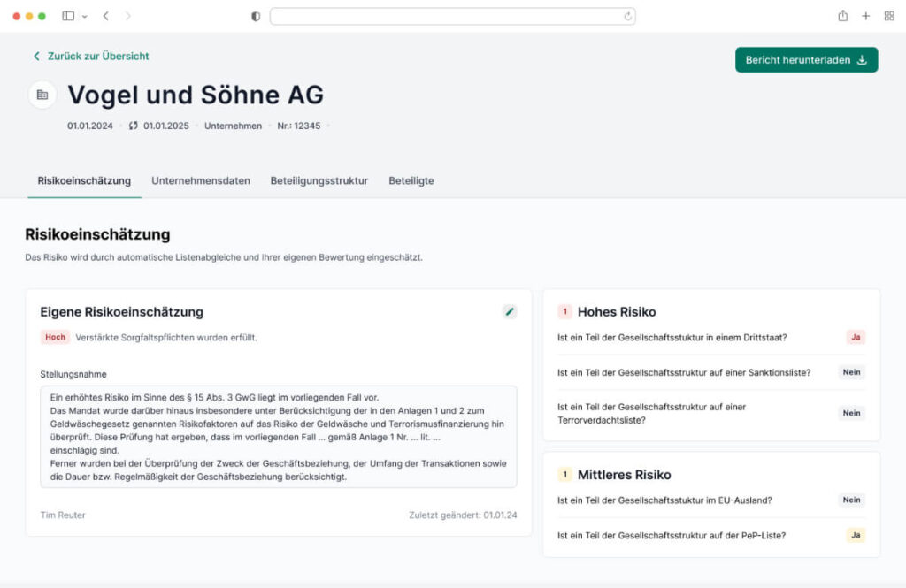The height and width of the screenshot is (588, 906).
Task: Click the Ja badge for PeP-Liste question
Action: 856,536
